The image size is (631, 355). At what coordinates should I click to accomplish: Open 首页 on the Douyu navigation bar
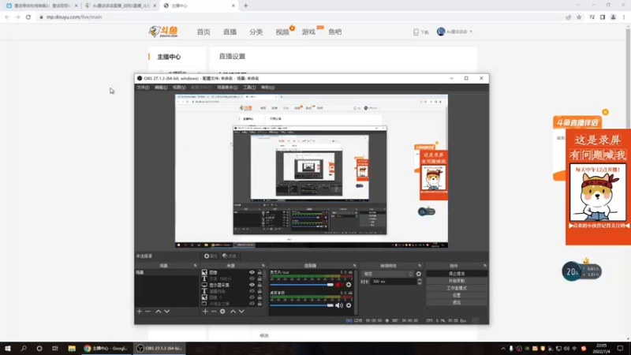tap(203, 32)
